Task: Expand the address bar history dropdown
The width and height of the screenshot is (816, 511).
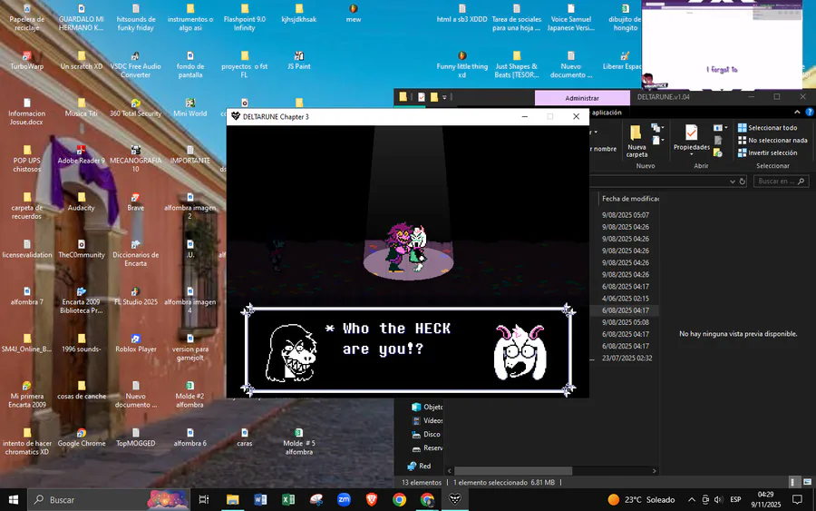Action: coord(733,182)
